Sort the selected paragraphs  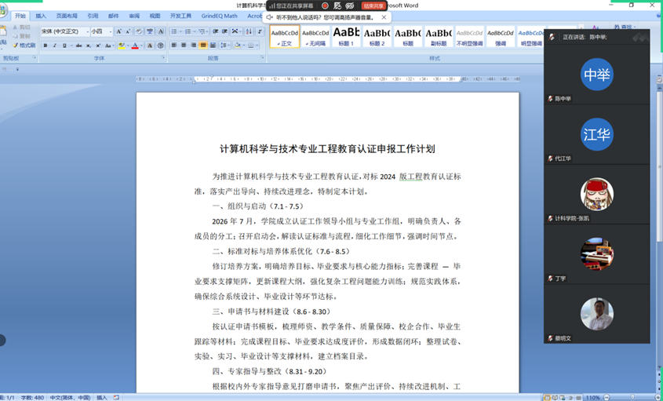tap(249, 31)
